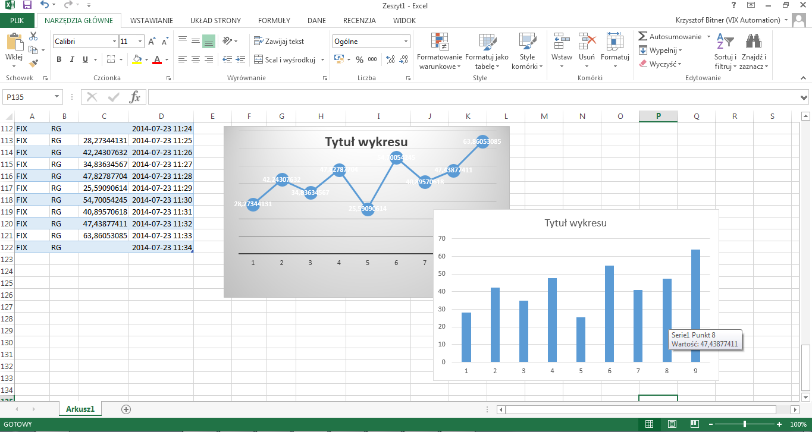812x432 pixels.
Task: Switch to DANE tab
Action: click(316, 20)
